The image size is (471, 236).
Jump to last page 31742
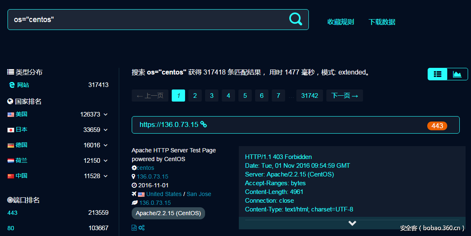click(x=310, y=96)
